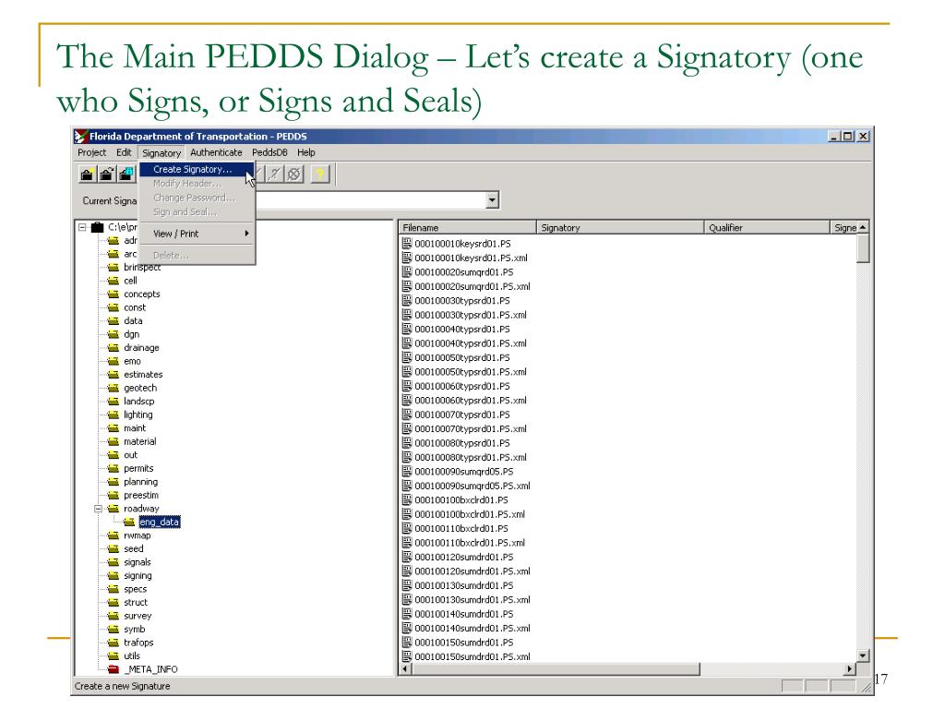Click folder icon next to signals
Viewport: 945px width, 709px height.
click(113, 562)
